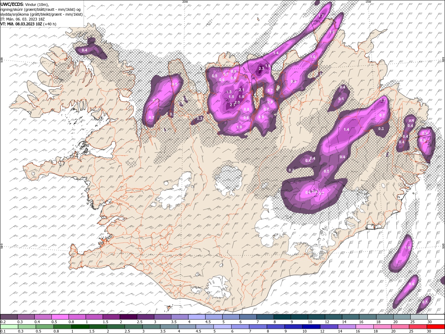
Task: Pick snow legend swatch between 1.5 and 2
Action: (x=111, y=317)
